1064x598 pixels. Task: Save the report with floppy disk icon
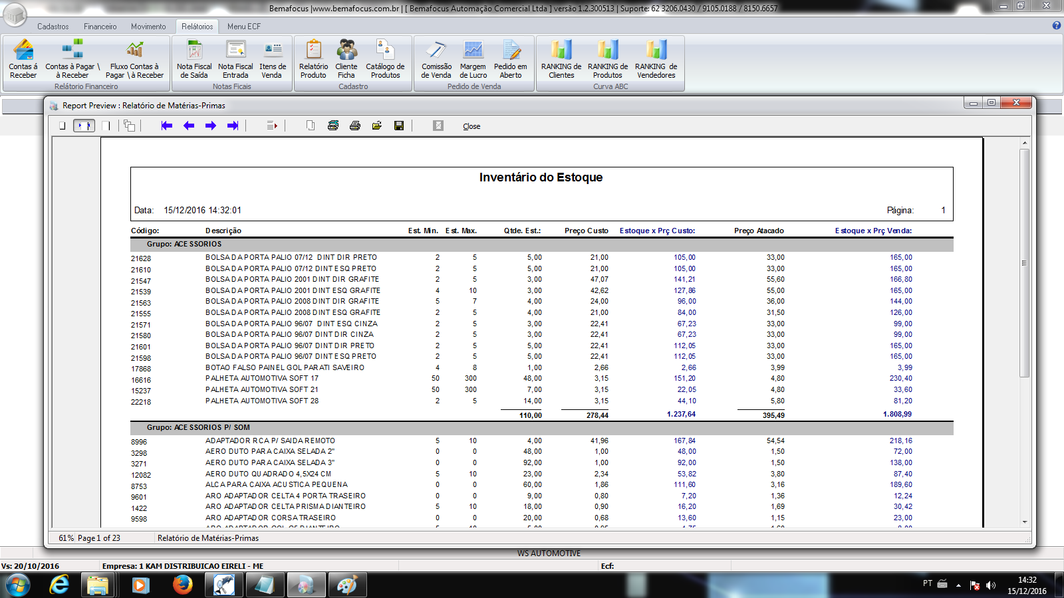coord(399,126)
